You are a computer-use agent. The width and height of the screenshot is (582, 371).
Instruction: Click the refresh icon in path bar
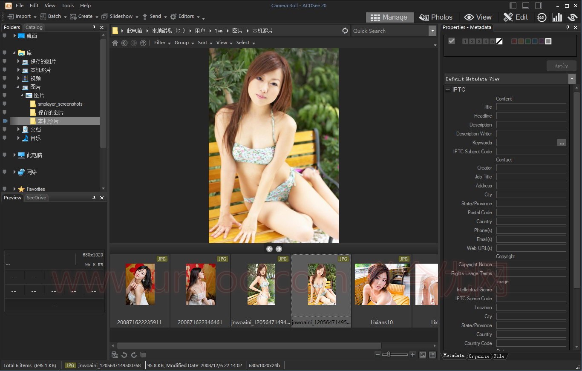click(x=345, y=31)
